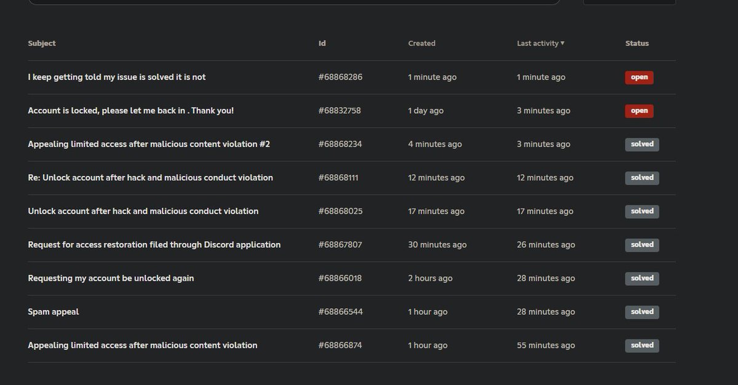Open ticket 'I keep getting told my issue is solved'

coord(117,77)
